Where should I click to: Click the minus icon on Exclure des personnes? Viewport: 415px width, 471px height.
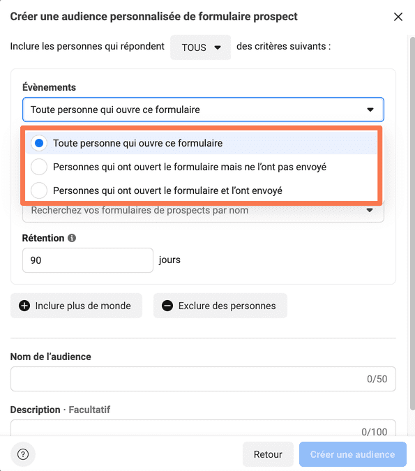[167, 306]
